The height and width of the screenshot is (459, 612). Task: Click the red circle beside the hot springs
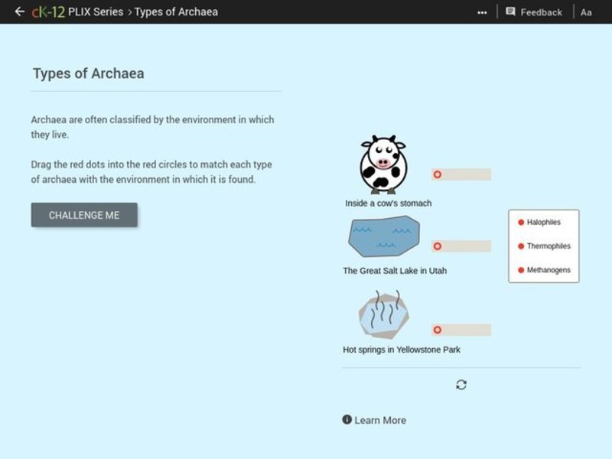pyautogui.click(x=438, y=330)
